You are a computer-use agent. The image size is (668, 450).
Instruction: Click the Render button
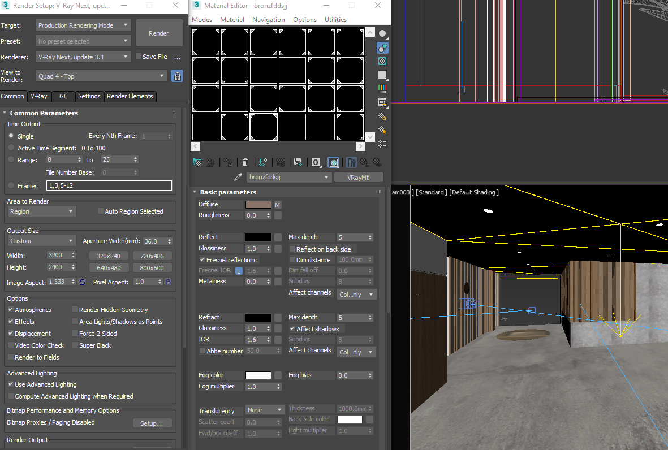tap(159, 33)
